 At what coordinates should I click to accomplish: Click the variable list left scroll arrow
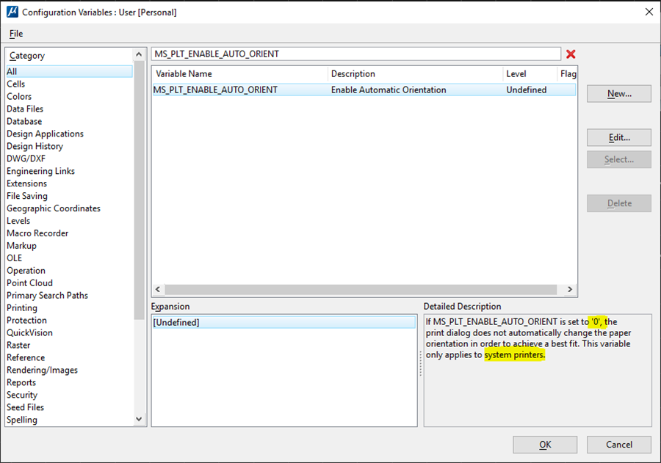(x=158, y=289)
